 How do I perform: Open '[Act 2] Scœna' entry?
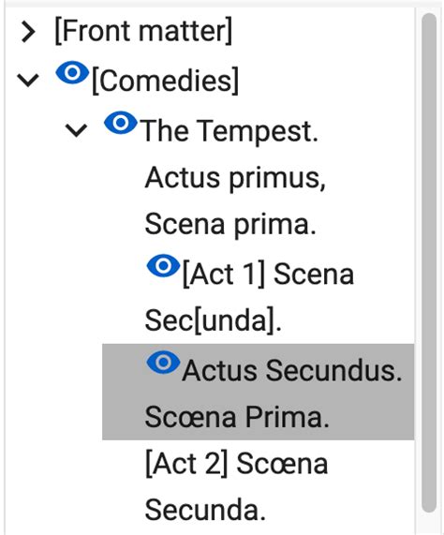(x=236, y=464)
